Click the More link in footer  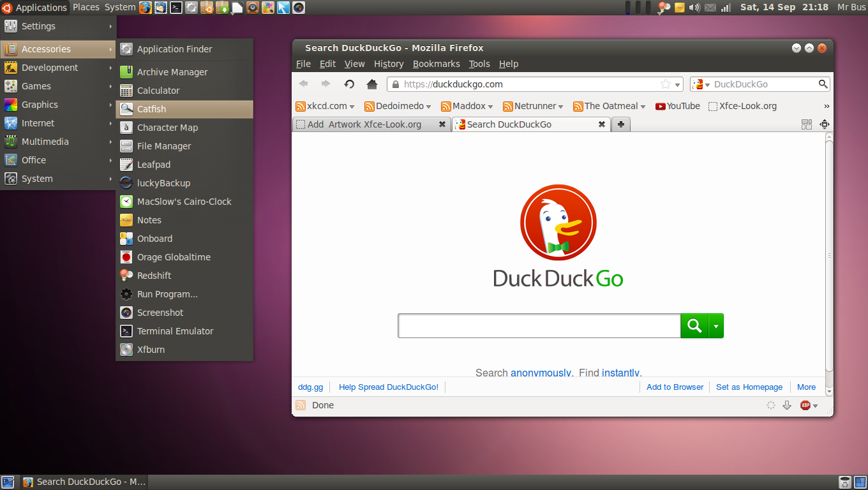click(806, 387)
